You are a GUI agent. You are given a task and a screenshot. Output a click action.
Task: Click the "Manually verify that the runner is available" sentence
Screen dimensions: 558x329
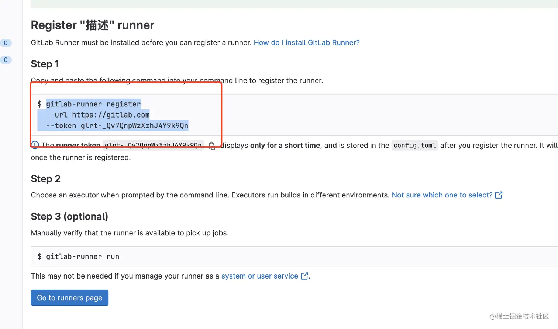[x=130, y=233]
